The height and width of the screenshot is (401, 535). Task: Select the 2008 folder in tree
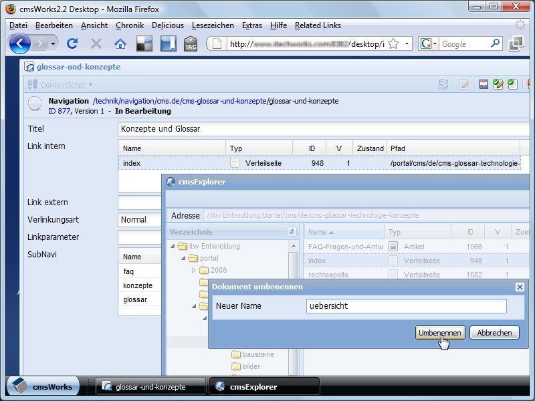coord(213,271)
